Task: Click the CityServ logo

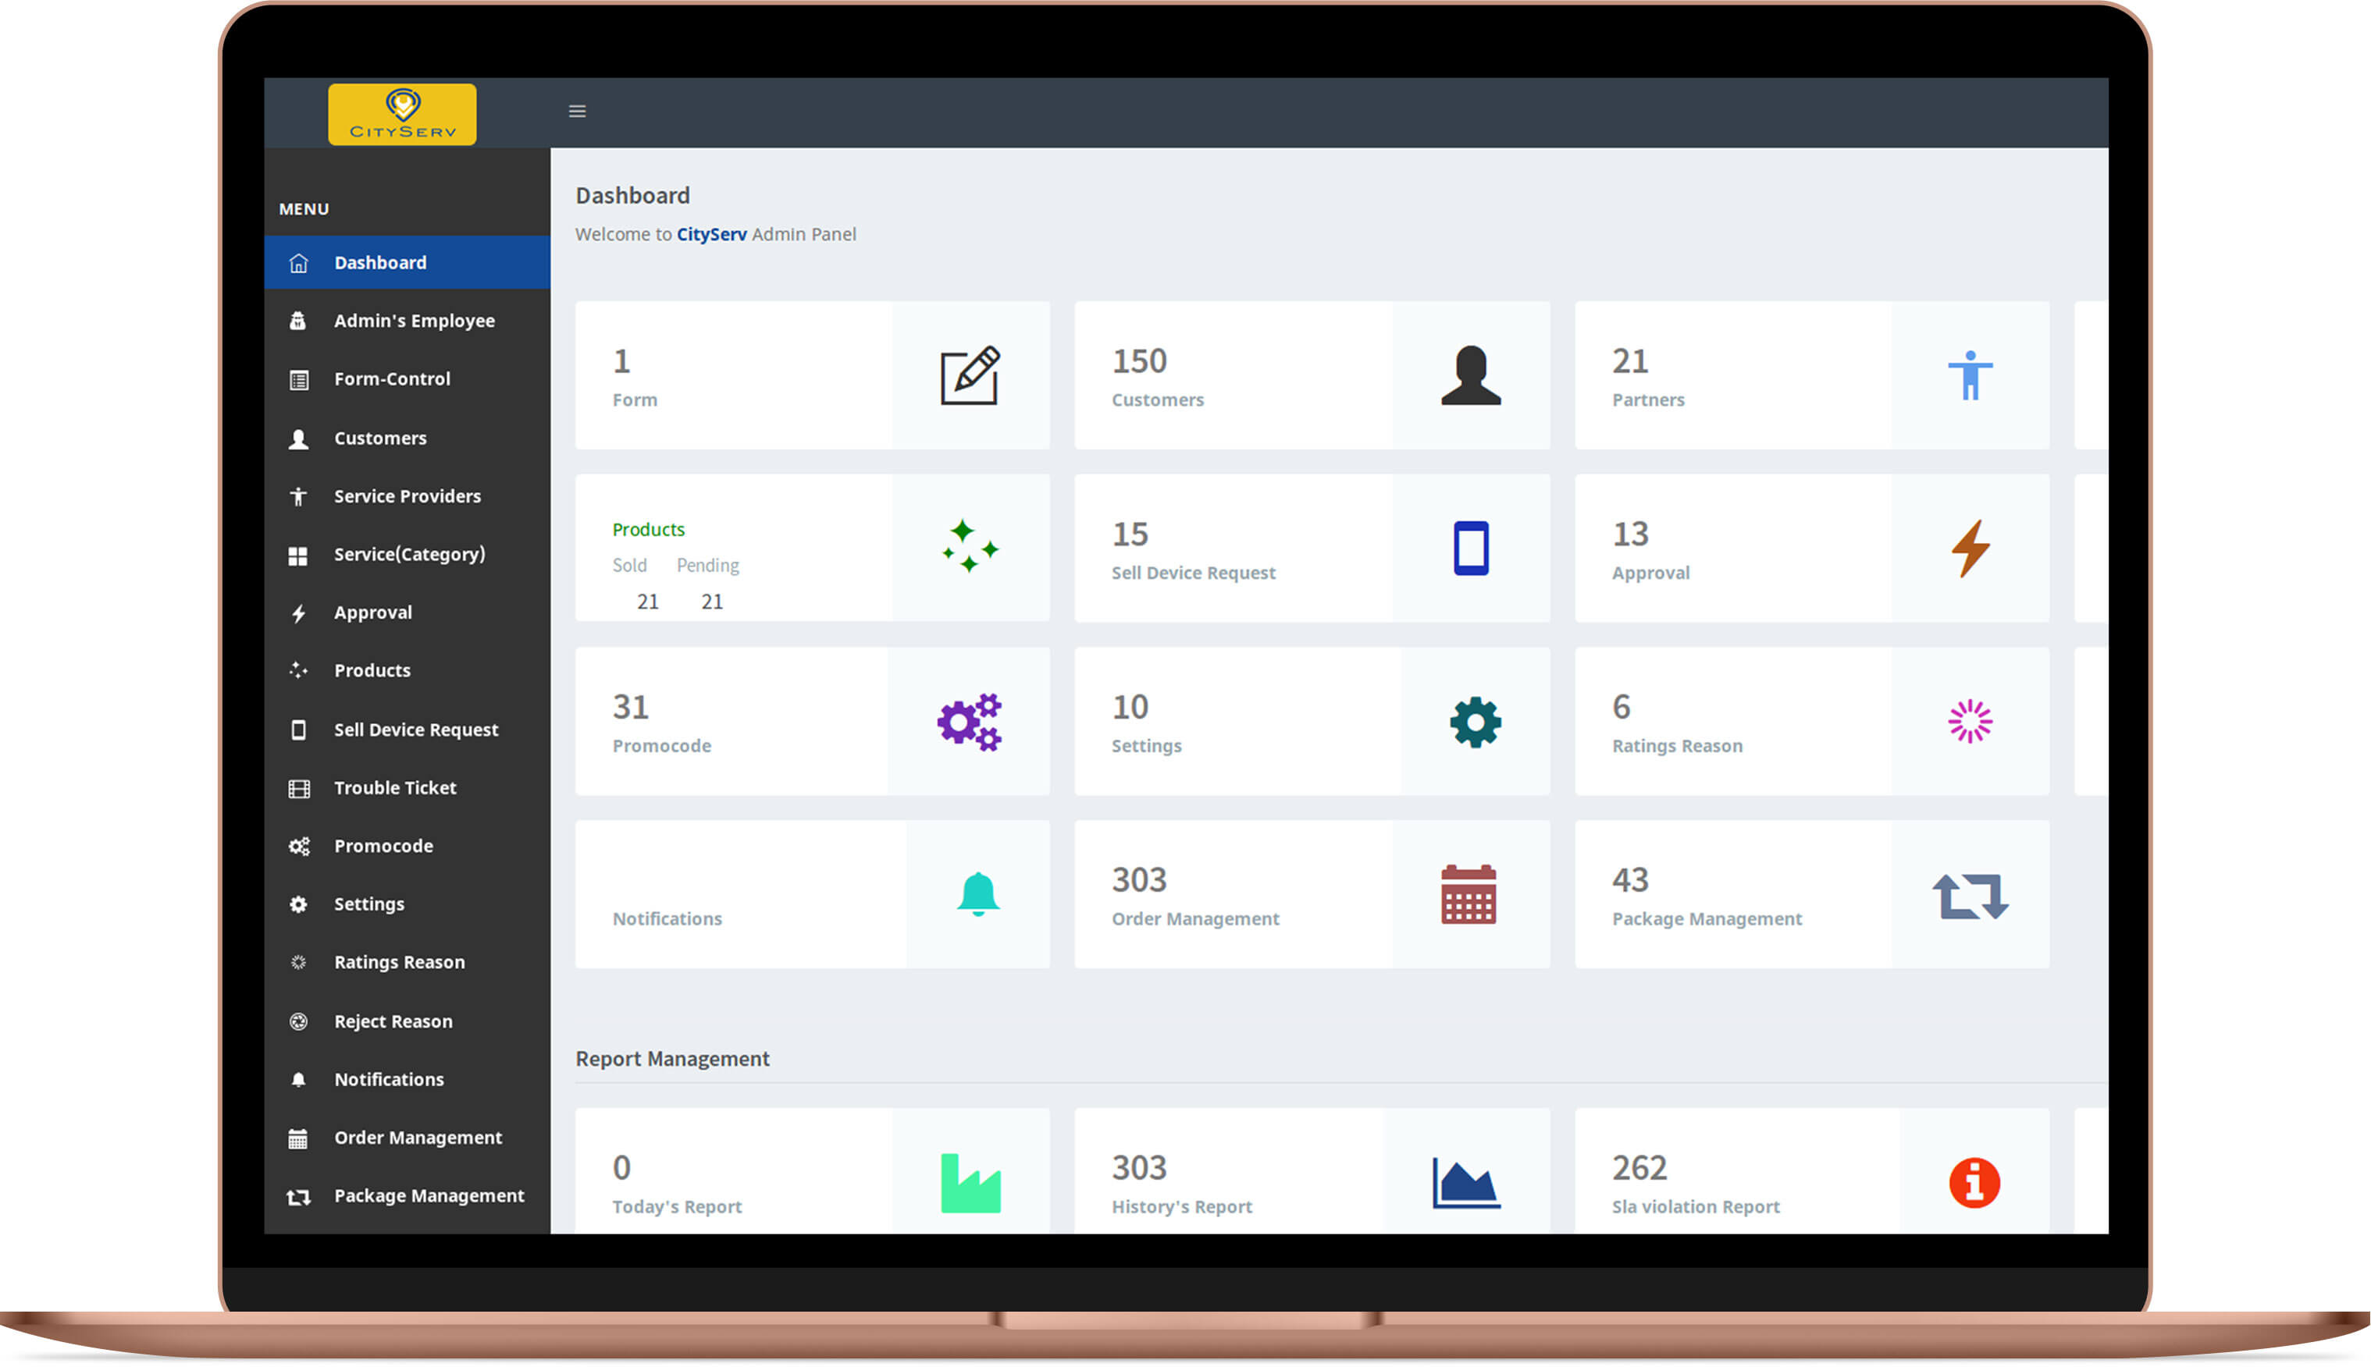Action: 402,114
